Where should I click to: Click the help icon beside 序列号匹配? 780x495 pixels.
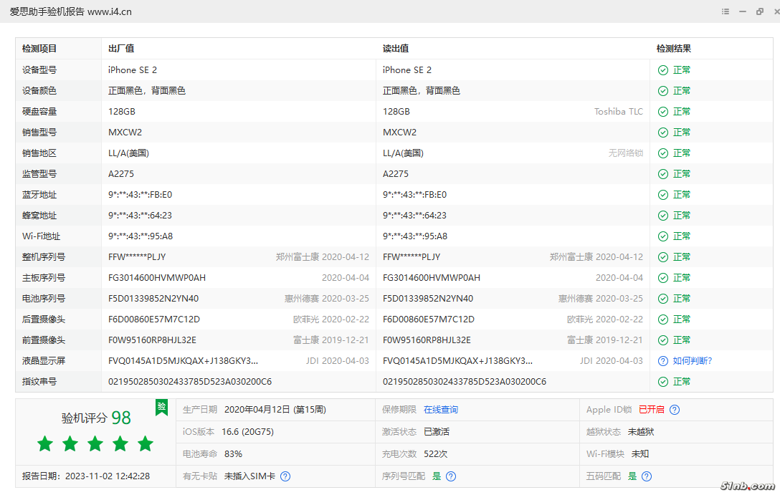click(451, 476)
